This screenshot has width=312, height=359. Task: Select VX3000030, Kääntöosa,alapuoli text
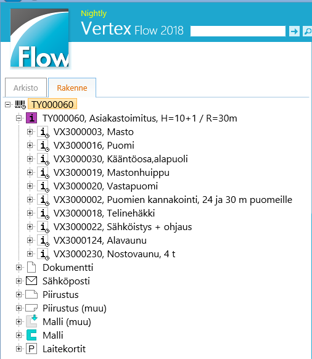point(121,159)
